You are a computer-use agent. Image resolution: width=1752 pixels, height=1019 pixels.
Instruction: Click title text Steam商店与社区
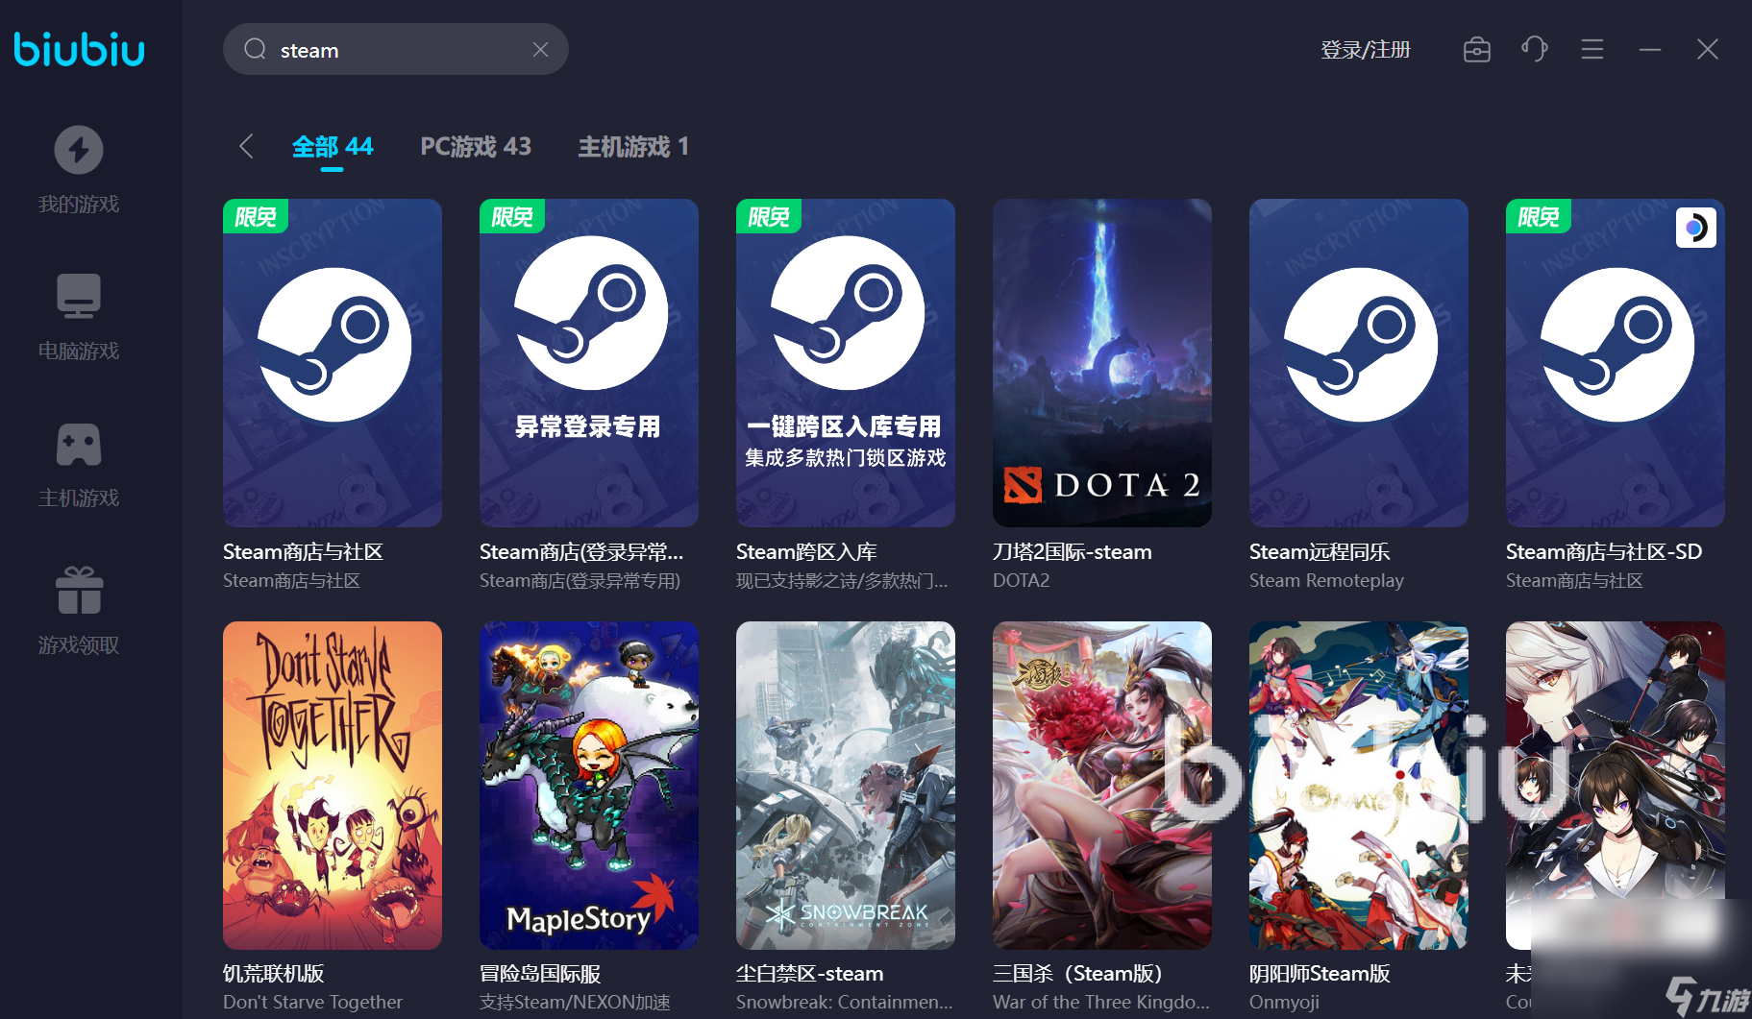(303, 552)
